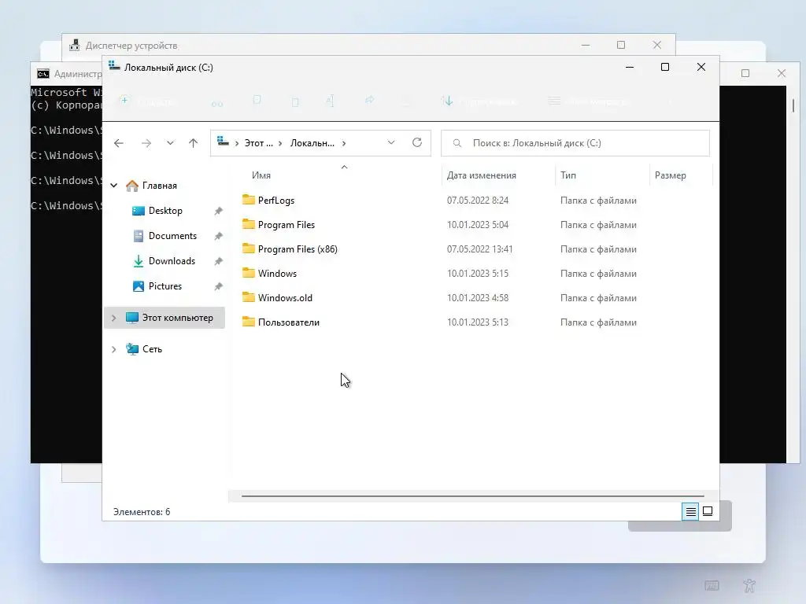Click the date '10.01.2023 4:58'

(478, 298)
